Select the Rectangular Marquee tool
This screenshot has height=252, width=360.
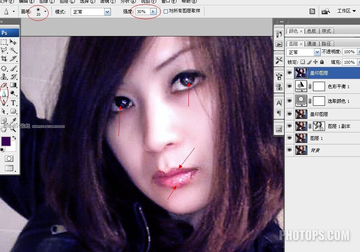tap(4, 42)
